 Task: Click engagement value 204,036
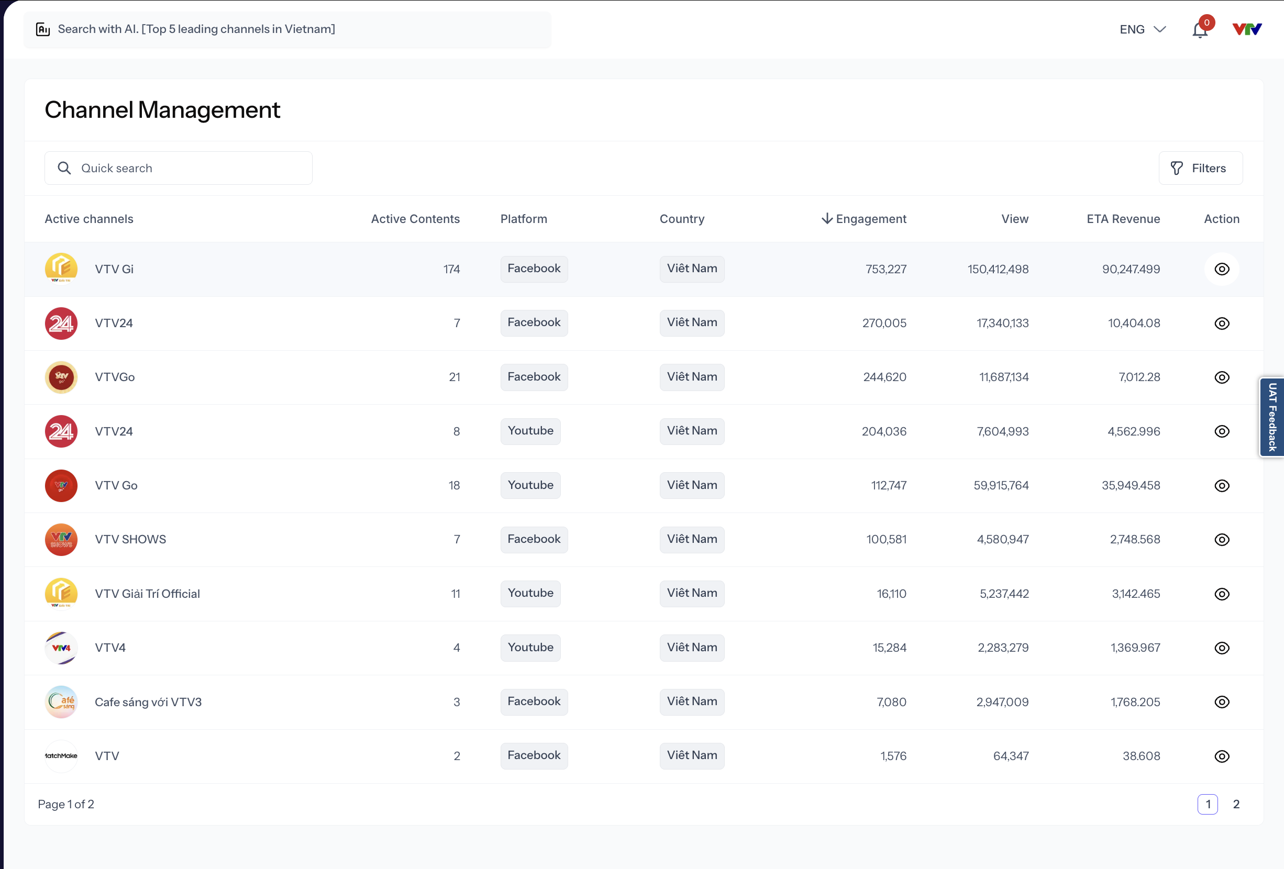tap(884, 431)
